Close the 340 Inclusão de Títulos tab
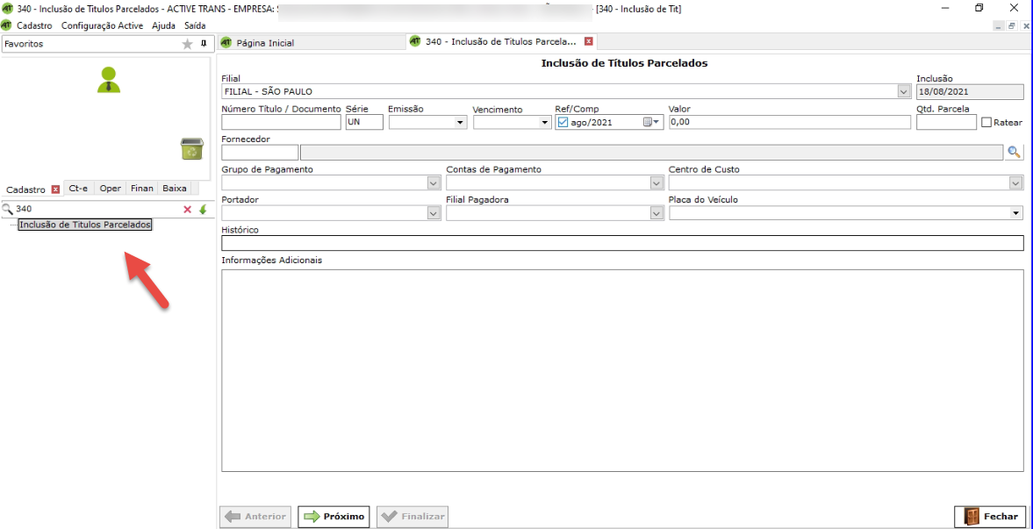 [x=589, y=42]
